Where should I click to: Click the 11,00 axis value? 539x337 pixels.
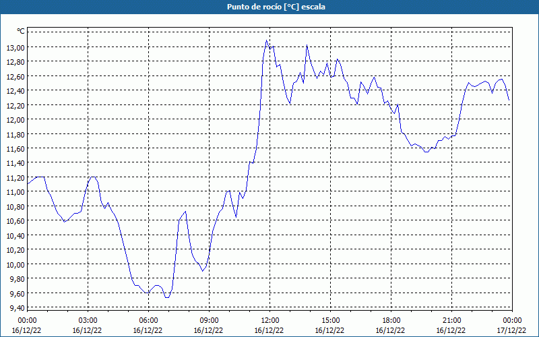15,192
